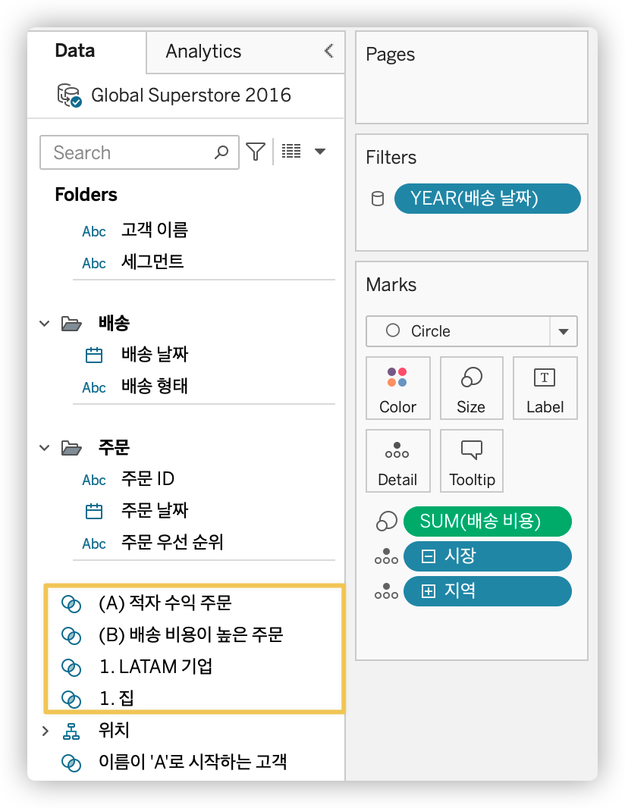The image size is (625, 808).
Task: Open the field filter funnel icon
Action: (x=256, y=152)
